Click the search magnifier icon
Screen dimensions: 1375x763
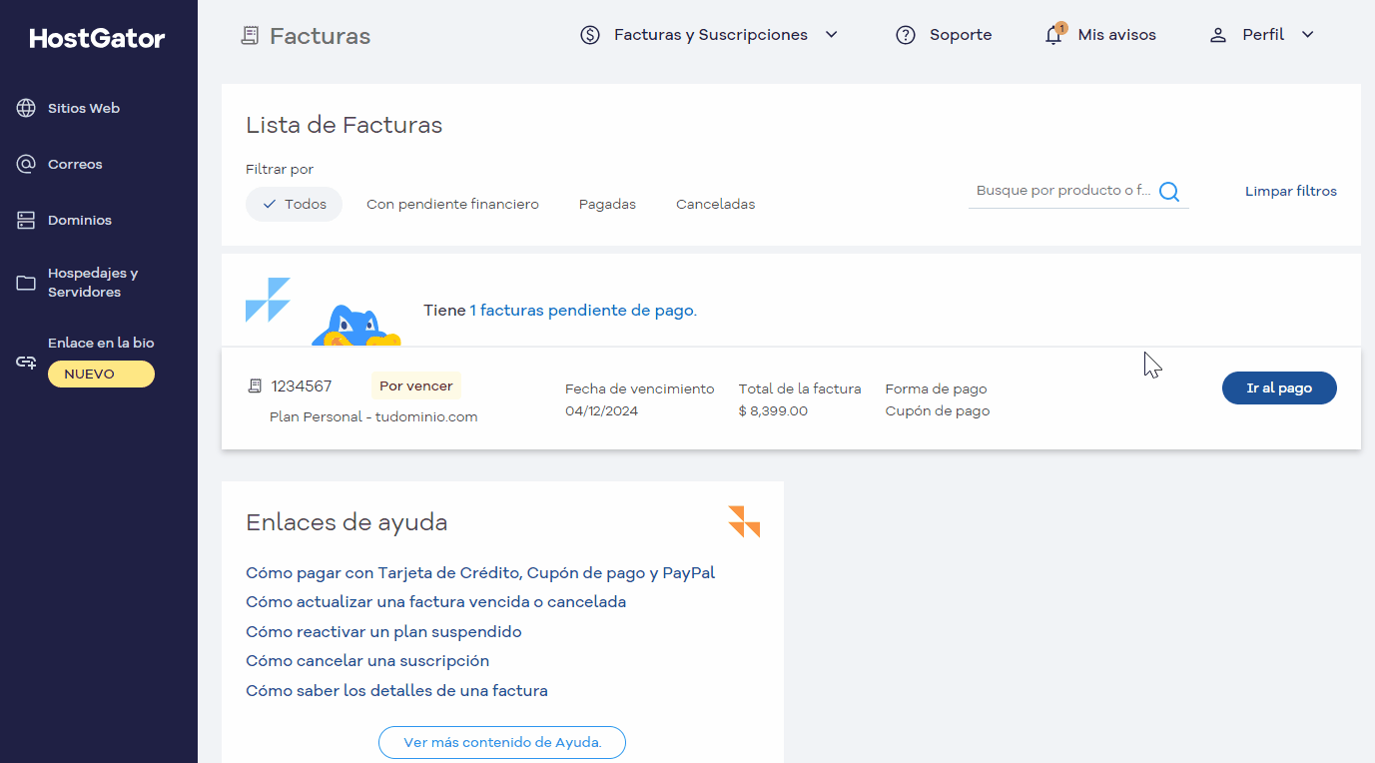(1169, 191)
